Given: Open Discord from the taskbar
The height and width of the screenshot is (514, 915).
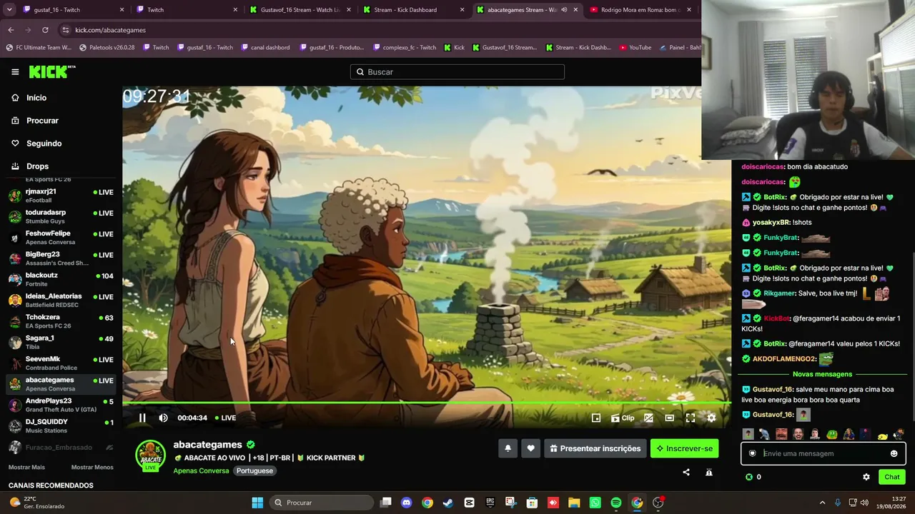Looking at the screenshot, I should coord(407,503).
